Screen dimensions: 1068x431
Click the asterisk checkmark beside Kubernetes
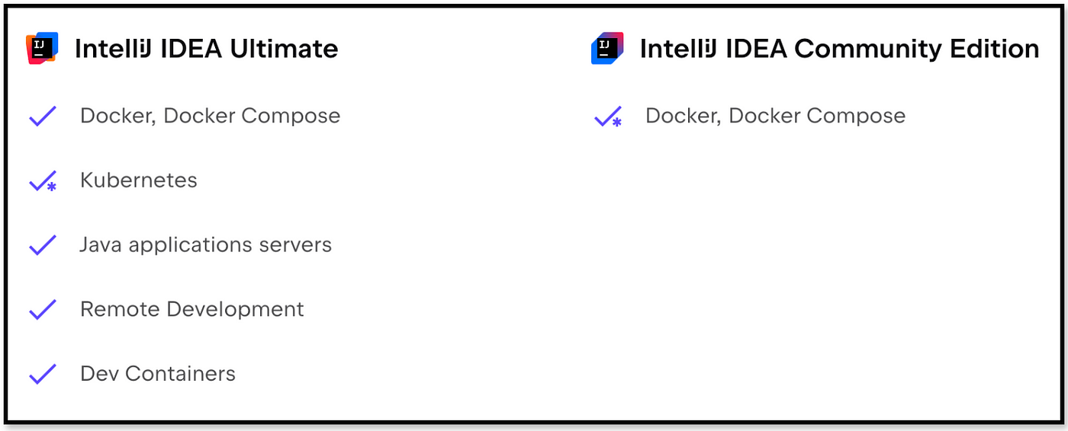tap(43, 181)
